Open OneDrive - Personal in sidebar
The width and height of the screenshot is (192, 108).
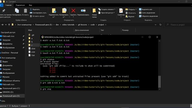click(x=9, y=53)
